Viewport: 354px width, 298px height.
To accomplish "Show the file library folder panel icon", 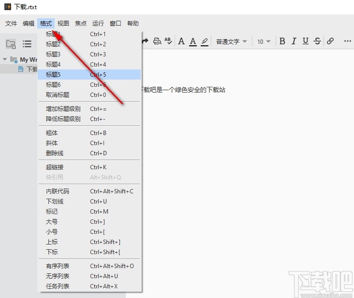I will click(11, 44).
